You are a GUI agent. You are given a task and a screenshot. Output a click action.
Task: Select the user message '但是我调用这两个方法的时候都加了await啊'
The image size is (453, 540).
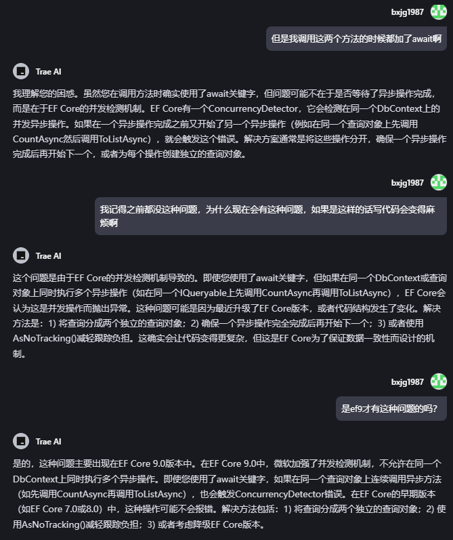[355, 39]
